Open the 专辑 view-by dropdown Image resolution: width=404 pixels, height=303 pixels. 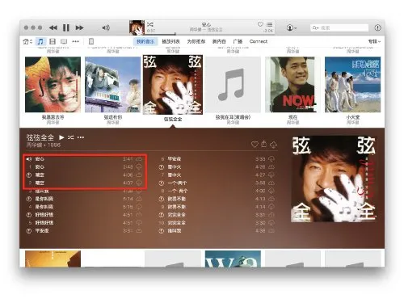pos(374,41)
